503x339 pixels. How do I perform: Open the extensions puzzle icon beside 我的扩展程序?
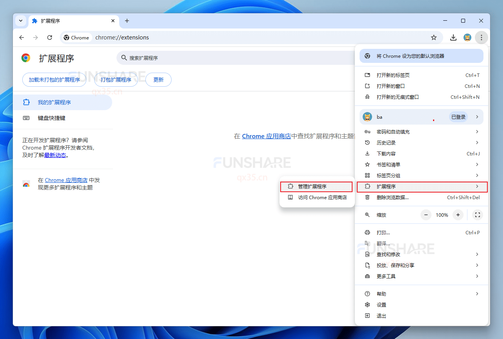click(x=26, y=102)
